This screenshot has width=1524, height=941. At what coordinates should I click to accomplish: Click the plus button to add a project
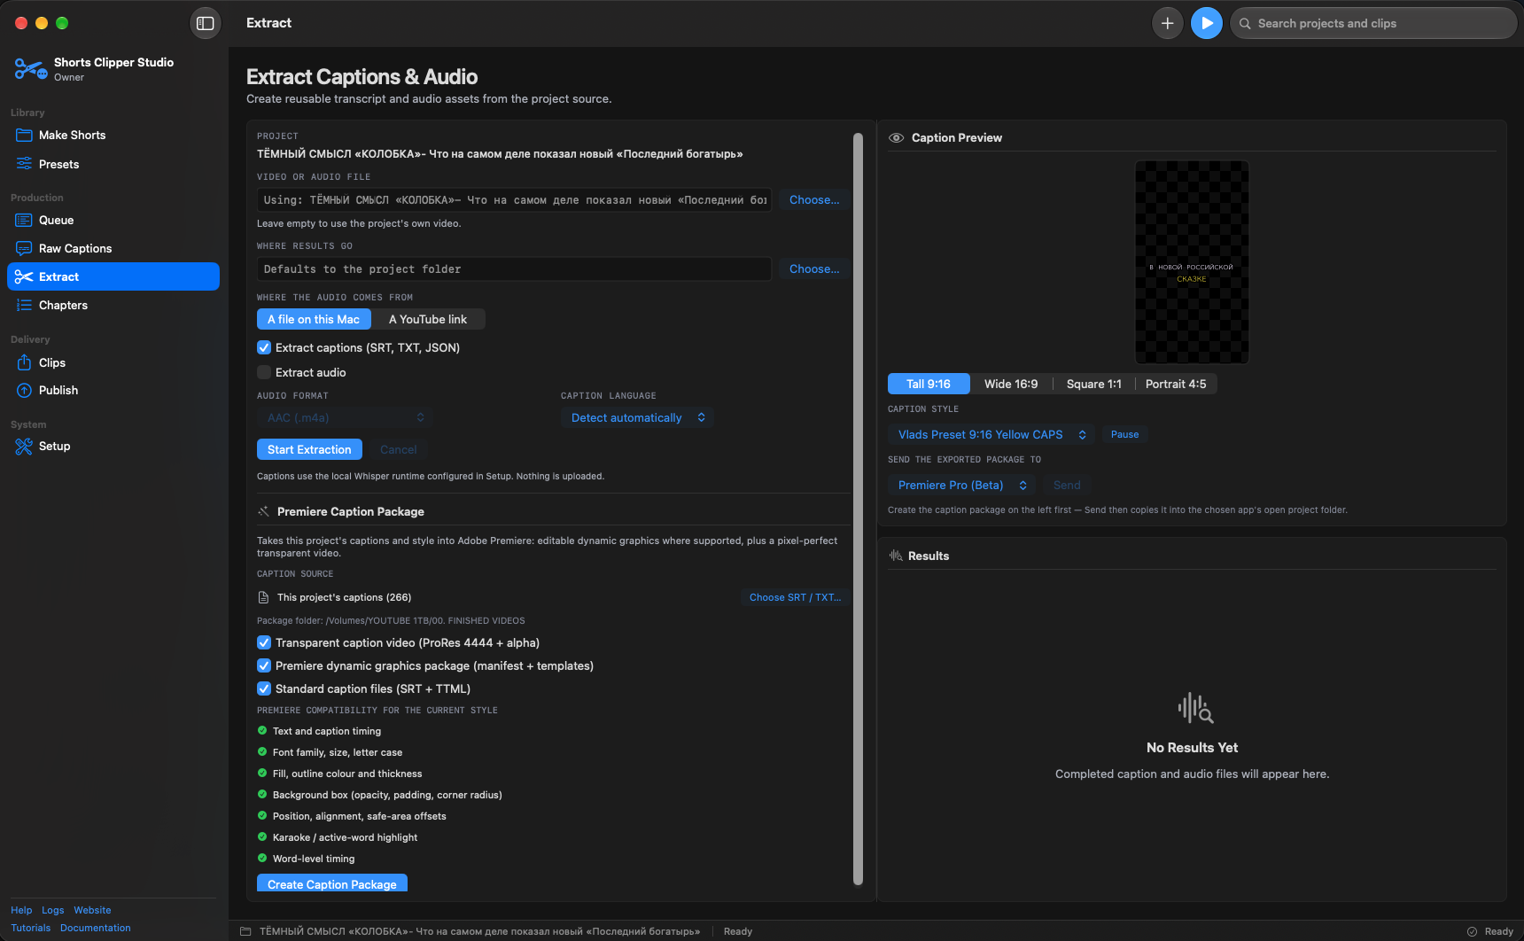(x=1168, y=23)
